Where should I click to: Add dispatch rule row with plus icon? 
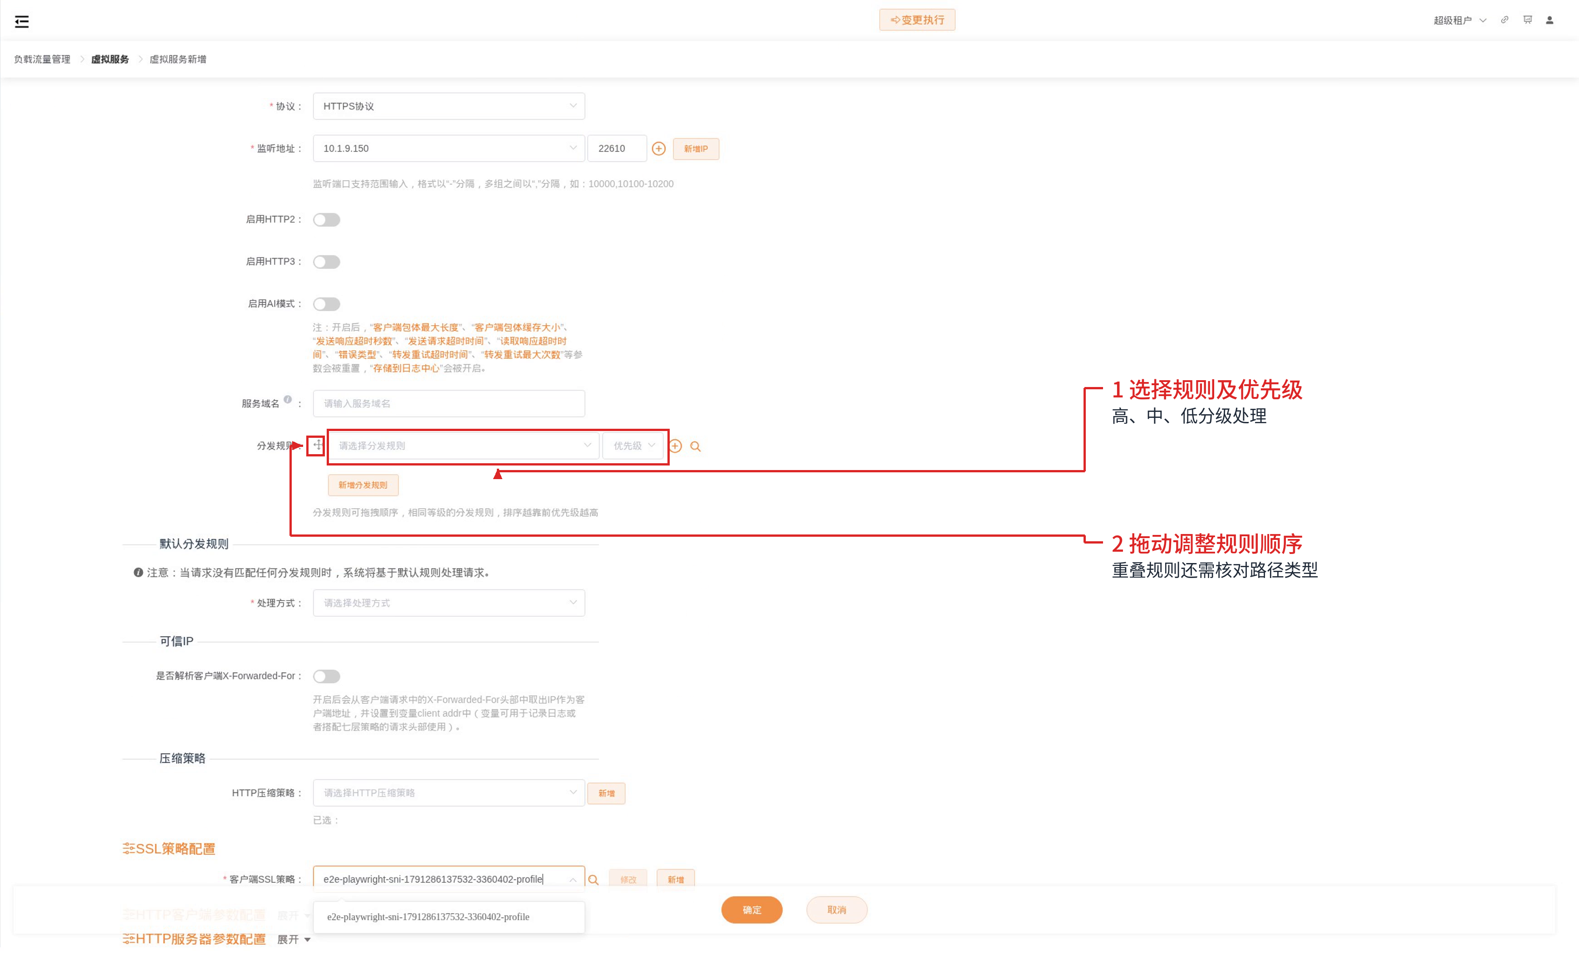pyautogui.click(x=676, y=446)
